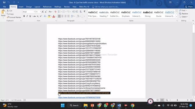Screen dimensions: 195x109
Task: Click the Copy button
Action: point(10,14)
